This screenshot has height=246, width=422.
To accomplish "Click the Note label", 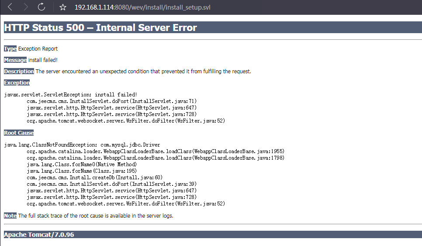I will pyautogui.click(x=10, y=215).
